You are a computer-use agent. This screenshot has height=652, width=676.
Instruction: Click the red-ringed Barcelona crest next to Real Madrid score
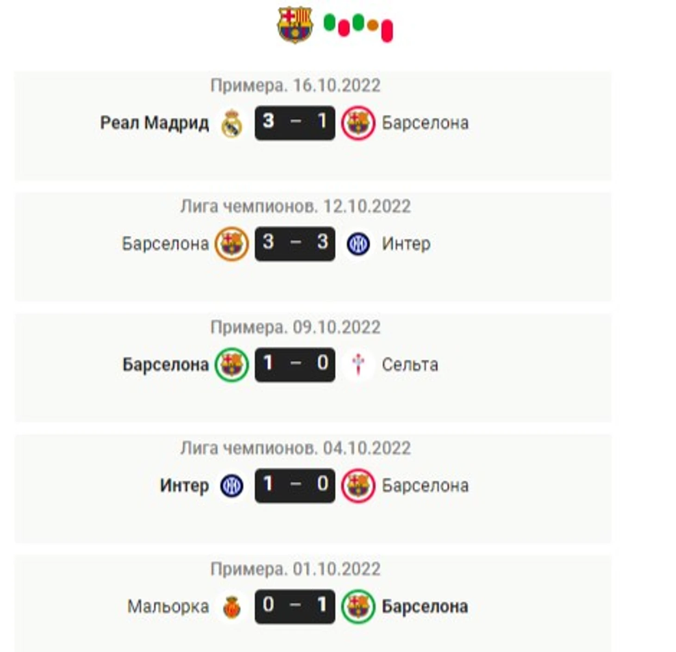358,123
